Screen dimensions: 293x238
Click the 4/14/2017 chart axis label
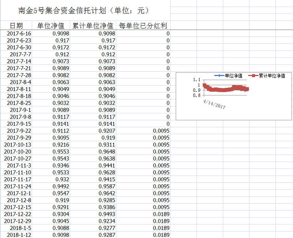(214, 104)
